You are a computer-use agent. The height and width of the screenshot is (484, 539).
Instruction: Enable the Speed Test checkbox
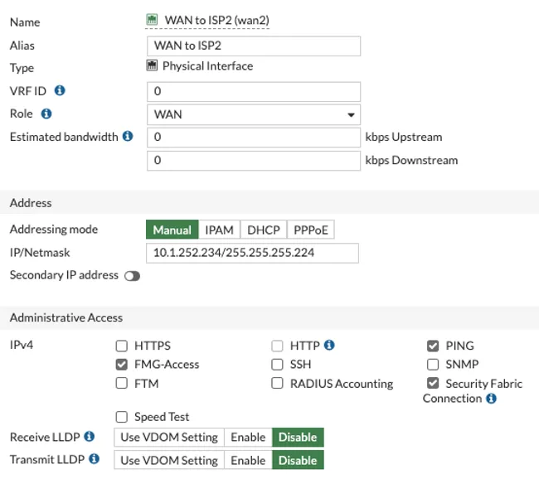click(122, 417)
